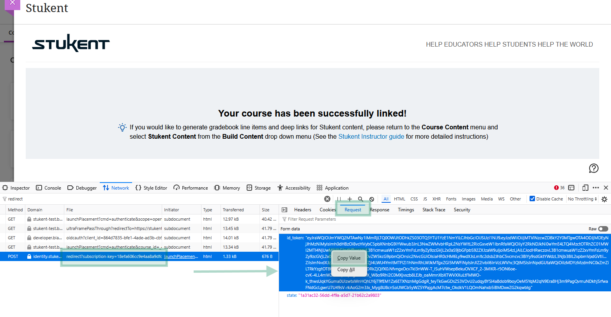Click the red error count badge
The image size is (611, 317).
click(x=559, y=188)
